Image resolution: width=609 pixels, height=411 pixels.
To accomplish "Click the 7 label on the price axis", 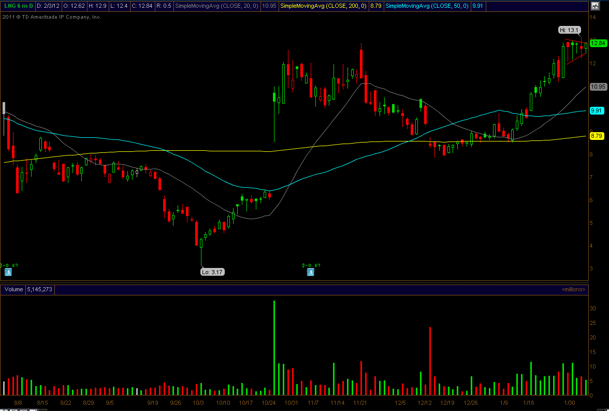I will click(x=591, y=177).
